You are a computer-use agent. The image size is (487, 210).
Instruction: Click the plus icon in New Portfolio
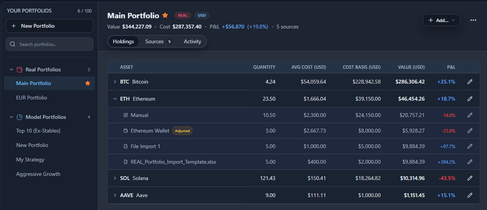point(14,26)
